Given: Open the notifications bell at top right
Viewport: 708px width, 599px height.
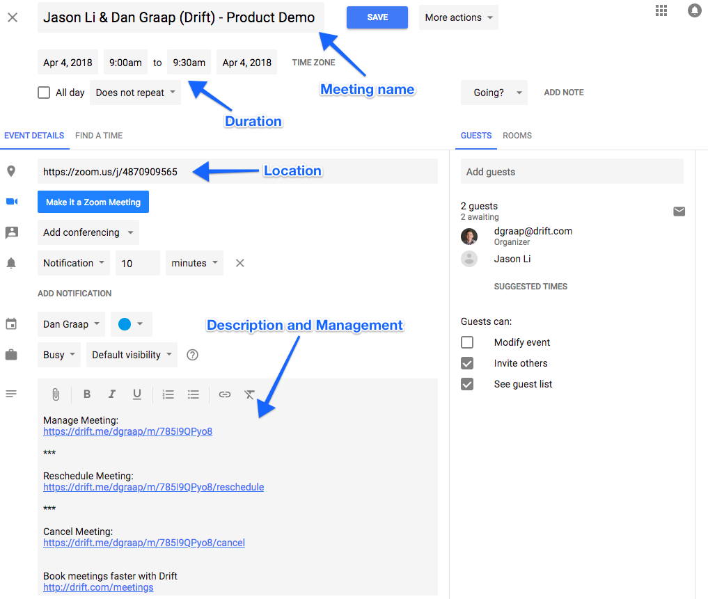Looking at the screenshot, I should pyautogui.click(x=695, y=10).
